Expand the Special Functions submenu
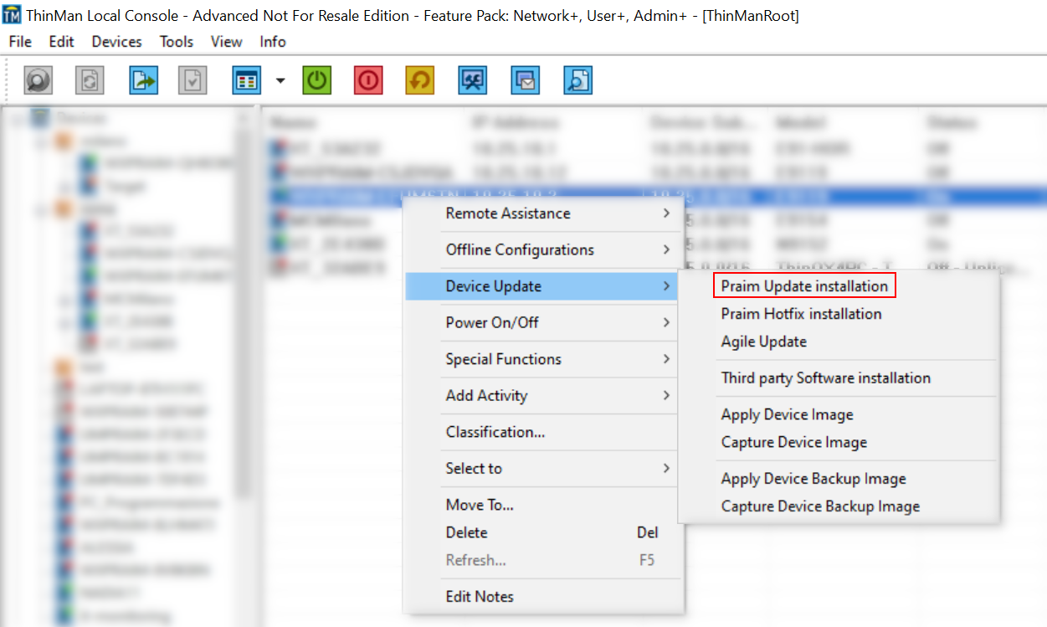 tap(541, 359)
